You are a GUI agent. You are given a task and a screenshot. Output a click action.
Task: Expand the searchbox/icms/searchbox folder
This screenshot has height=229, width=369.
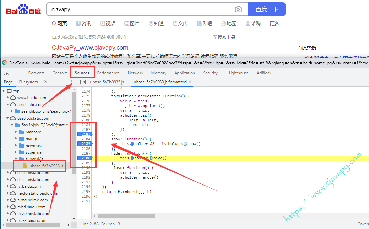tap(12, 111)
